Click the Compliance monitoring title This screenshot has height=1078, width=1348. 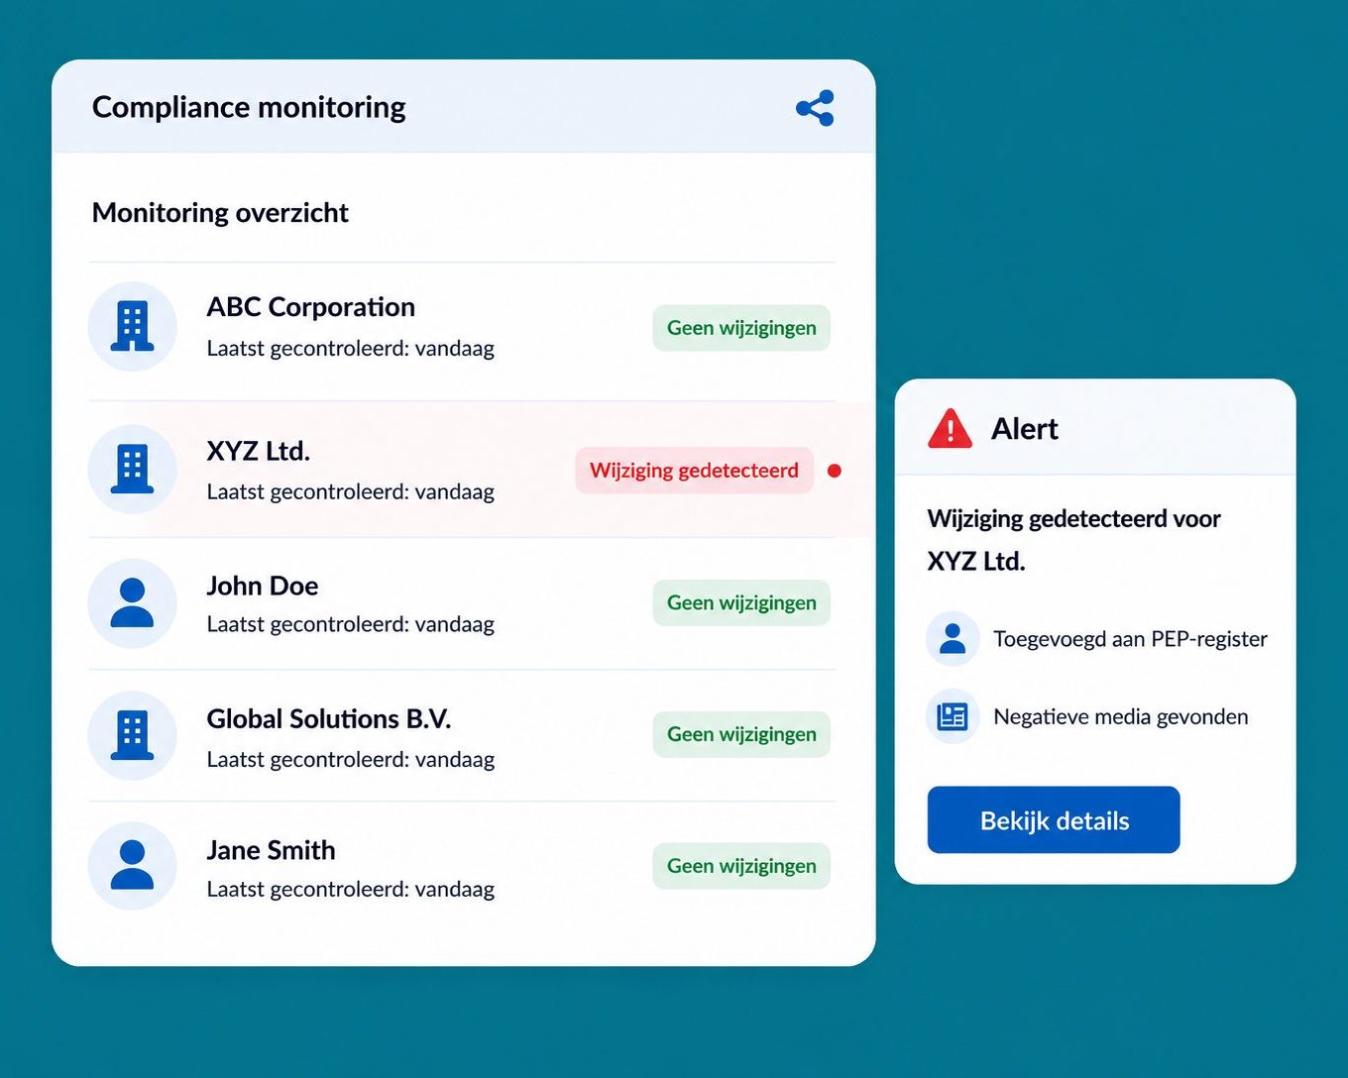pos(249,107)
